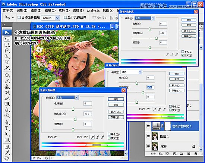Select the Eyedropper tool in the toolbox

(7, 153)
